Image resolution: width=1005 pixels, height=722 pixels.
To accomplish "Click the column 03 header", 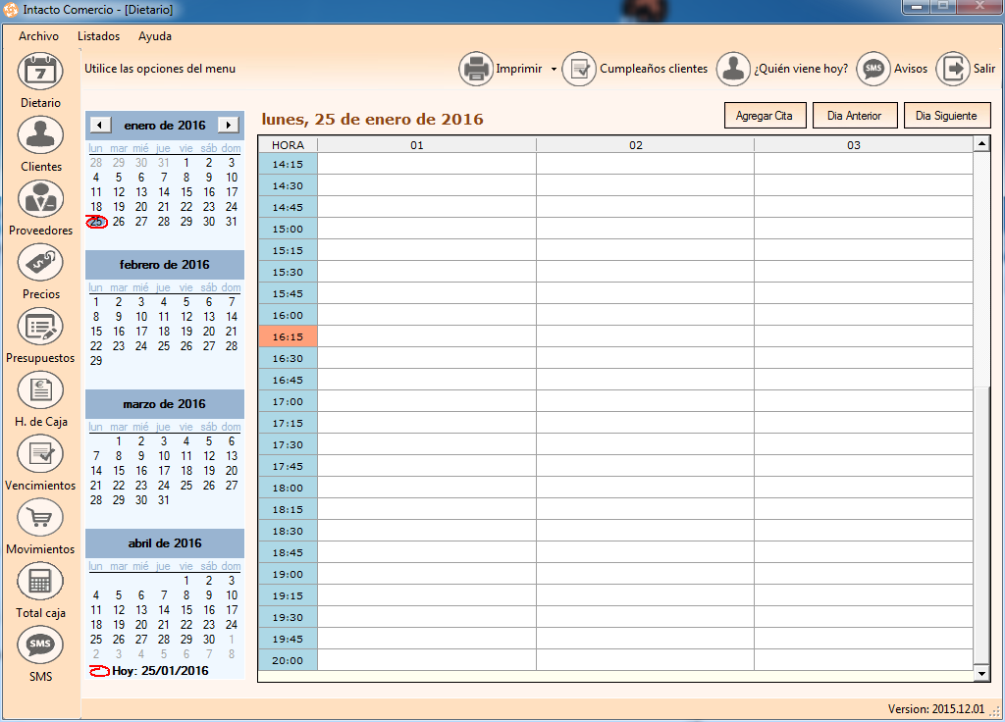I will 864,145.
